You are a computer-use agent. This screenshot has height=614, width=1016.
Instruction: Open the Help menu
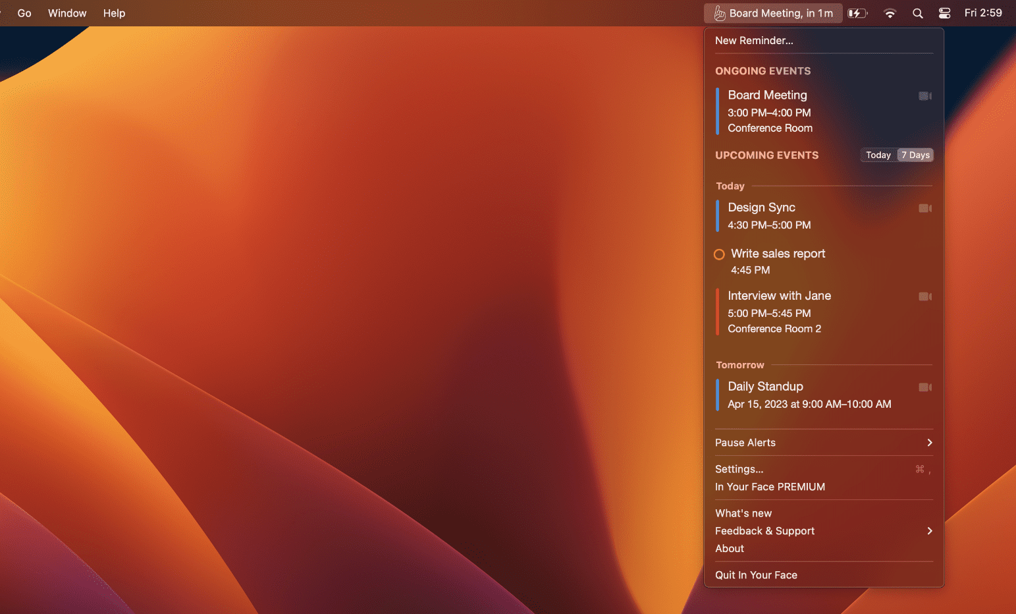point(114,13)
